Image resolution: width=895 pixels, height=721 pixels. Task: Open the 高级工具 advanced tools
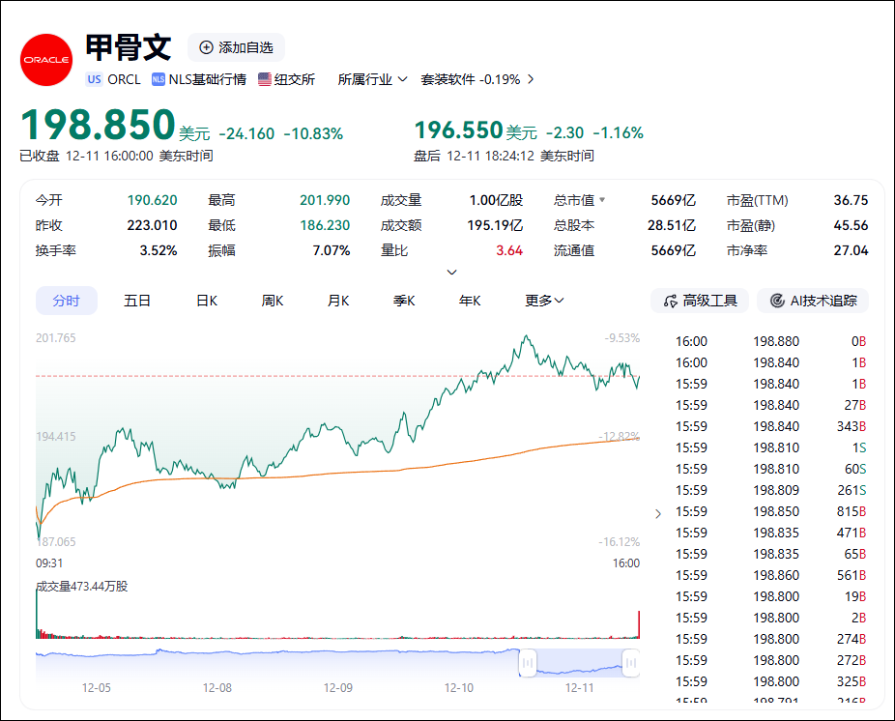(700, 301)
